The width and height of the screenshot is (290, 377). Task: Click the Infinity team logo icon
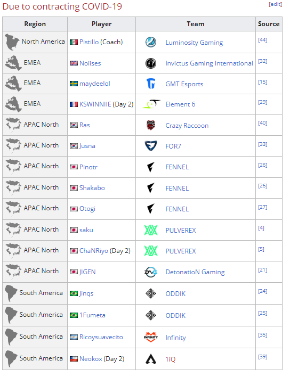click(x=151, y=337)
